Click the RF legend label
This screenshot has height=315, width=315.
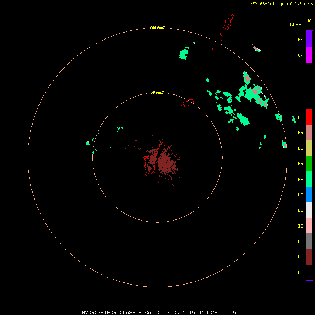pyautogui.click(x=301, y=39)
